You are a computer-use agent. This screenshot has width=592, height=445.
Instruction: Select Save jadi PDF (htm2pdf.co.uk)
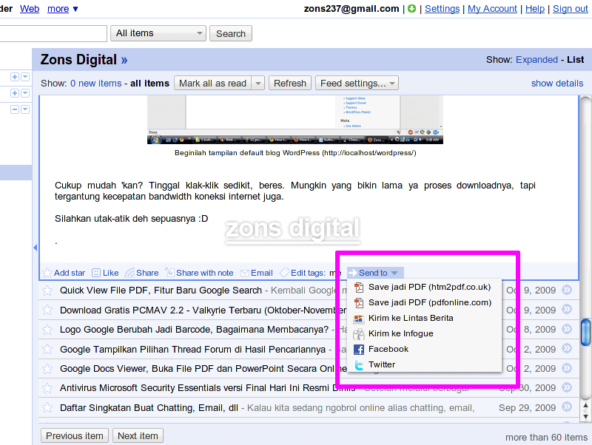pyautogui.click(x=424, y=288)
